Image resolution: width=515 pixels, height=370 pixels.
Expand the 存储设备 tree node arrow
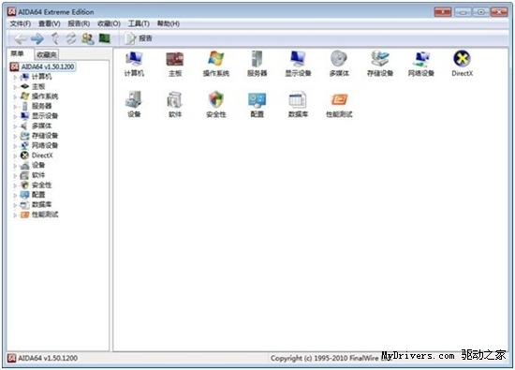point(15,136)
